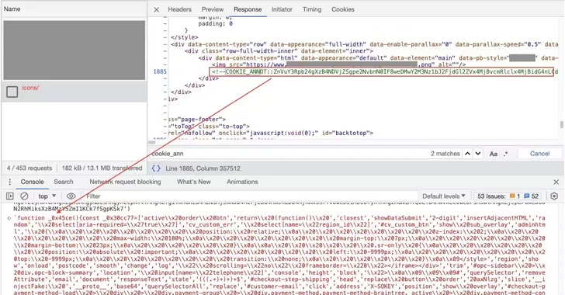Viewport: 565px width, 295px height.
Task: Toggle regular expression search option
Action: pyautogui.click(x=505, y=154)
